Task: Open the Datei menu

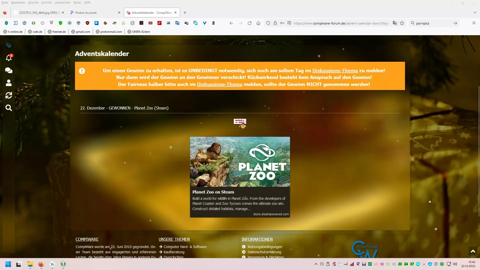Action: tap(5, 2)
